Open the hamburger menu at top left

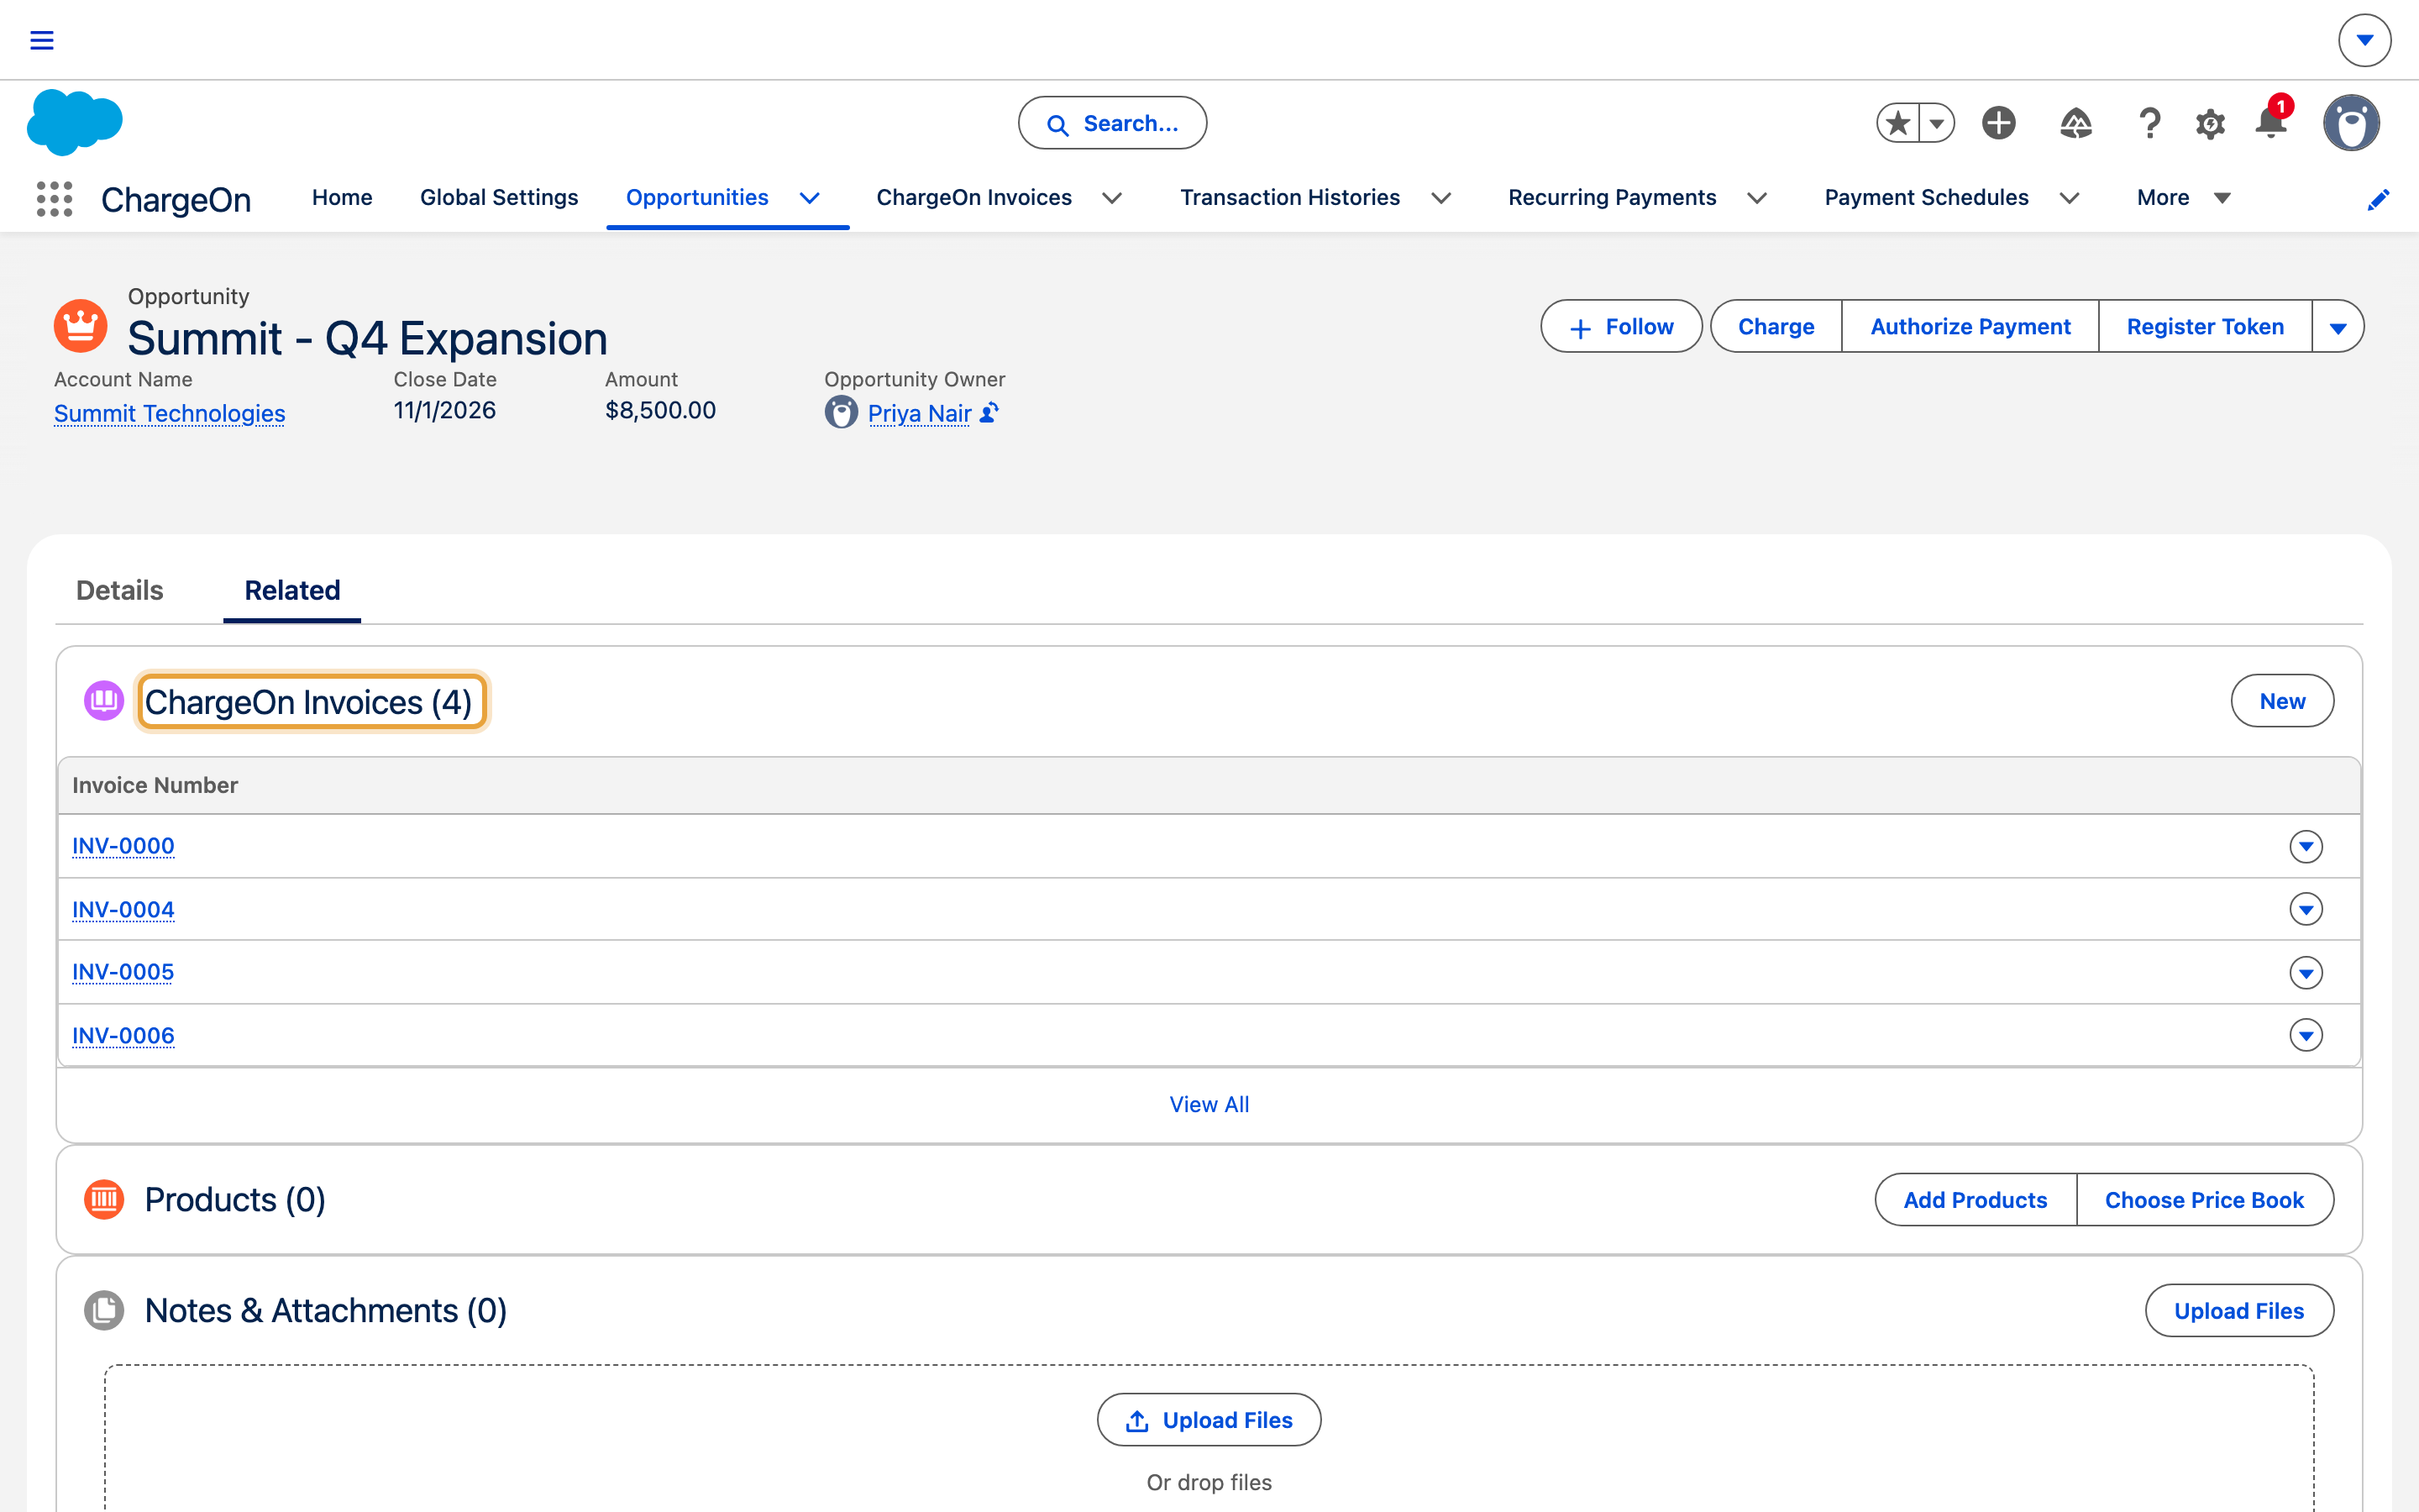tap(42, 40)
